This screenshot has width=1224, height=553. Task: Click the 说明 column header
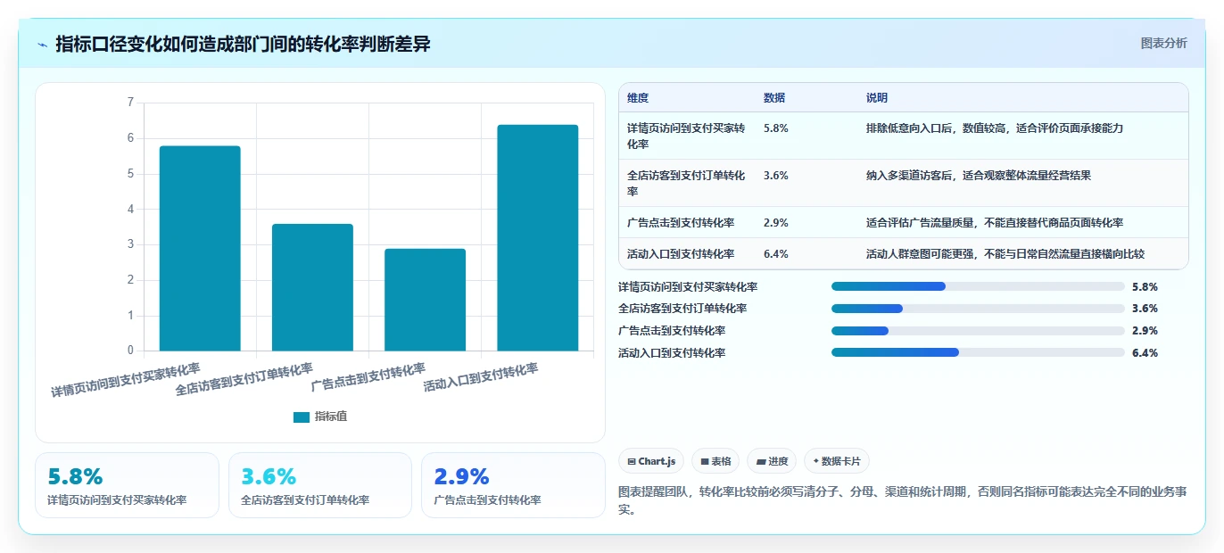[877, 98]
